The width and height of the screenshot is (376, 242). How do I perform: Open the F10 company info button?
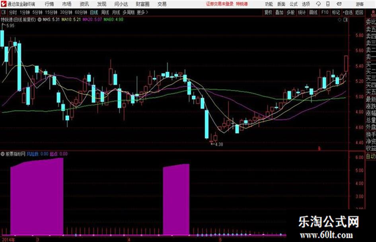pos(325,12)
